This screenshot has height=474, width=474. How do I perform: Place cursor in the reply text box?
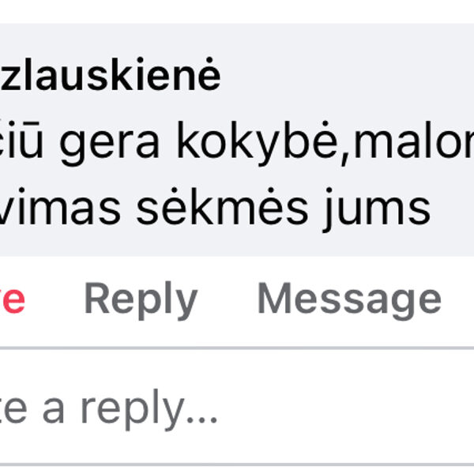[237, 407]
